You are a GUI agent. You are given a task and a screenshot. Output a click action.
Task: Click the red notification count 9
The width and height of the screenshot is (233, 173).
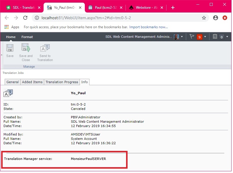pyautogui.click(x=199, y=37)
